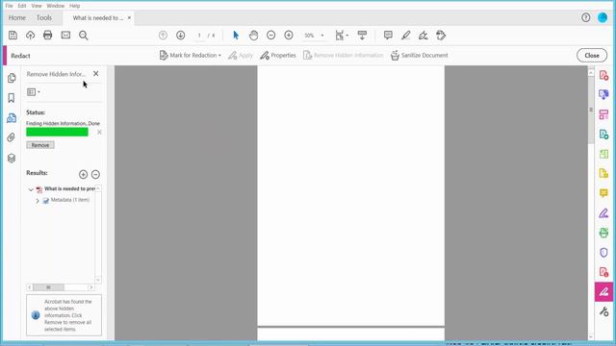The width and height of the screenshot is (616, 346).
Task: Click the Save file icon
Action: (x=13, y=36)
